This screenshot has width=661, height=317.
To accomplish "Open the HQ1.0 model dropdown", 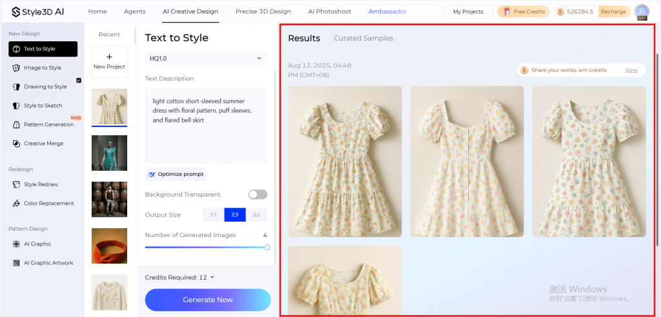I will click(x=206, y=58).
